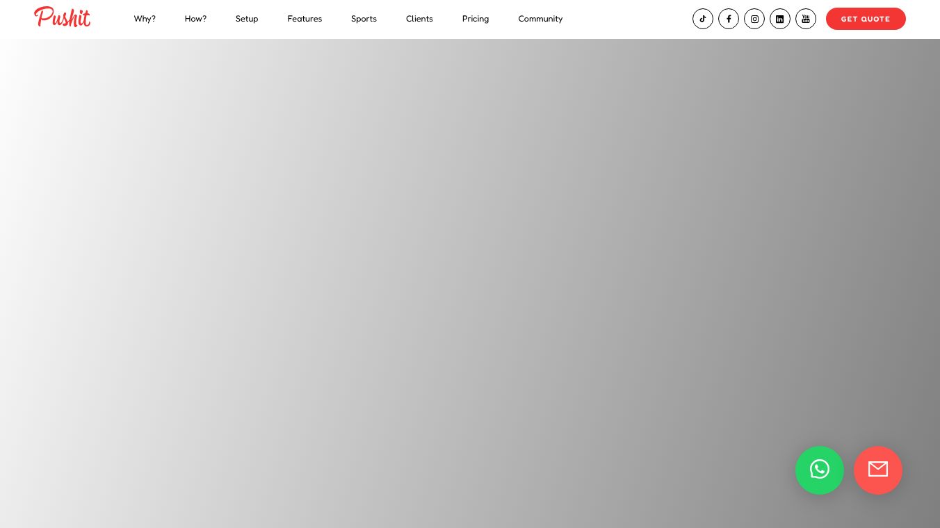Image resolution: width=940 pixels, height=528 pixels.
Task: Open the Clients navigation link
Action: pyautogui.click(x=419, y=19)
